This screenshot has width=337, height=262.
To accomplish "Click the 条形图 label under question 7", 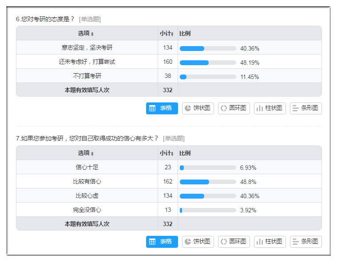I will tap(309, 242).
